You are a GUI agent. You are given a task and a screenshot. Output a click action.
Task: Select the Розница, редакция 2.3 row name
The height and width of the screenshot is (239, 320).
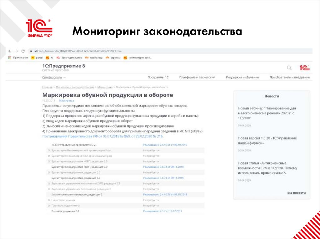65,211
